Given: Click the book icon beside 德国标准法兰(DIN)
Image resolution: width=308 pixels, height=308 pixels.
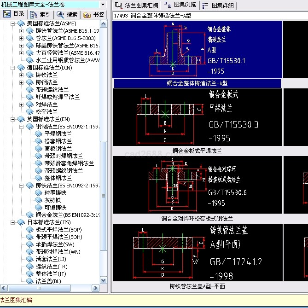Looking at the screenshot, I should (21, 68).
